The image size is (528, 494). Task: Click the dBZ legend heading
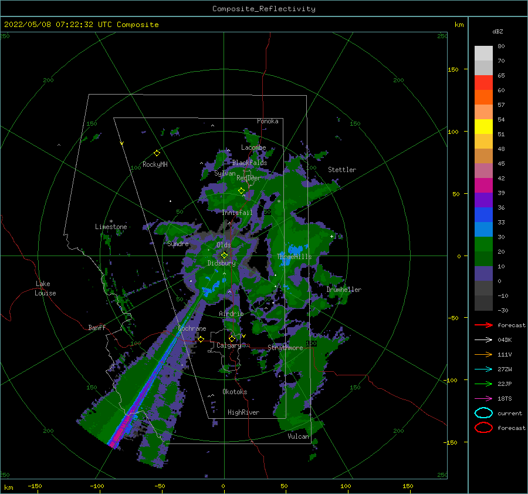[497, 31]
